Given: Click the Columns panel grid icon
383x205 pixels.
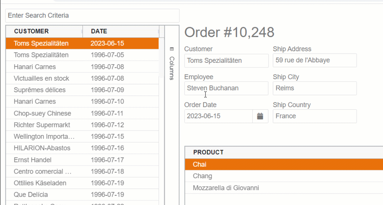Looking at the screenshot, I should tap(172, 49).
